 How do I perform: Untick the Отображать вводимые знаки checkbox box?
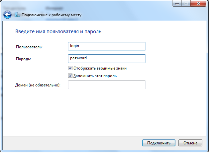70,68
